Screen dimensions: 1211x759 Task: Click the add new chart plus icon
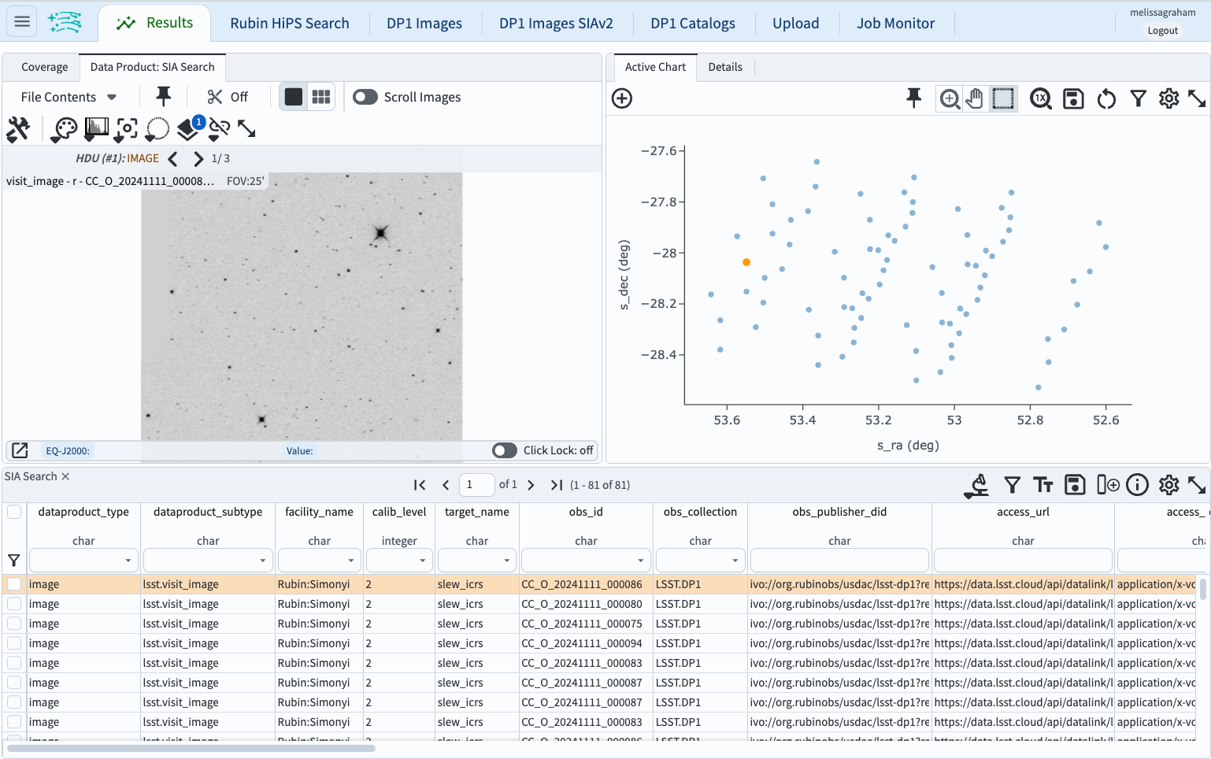[622, 98]
